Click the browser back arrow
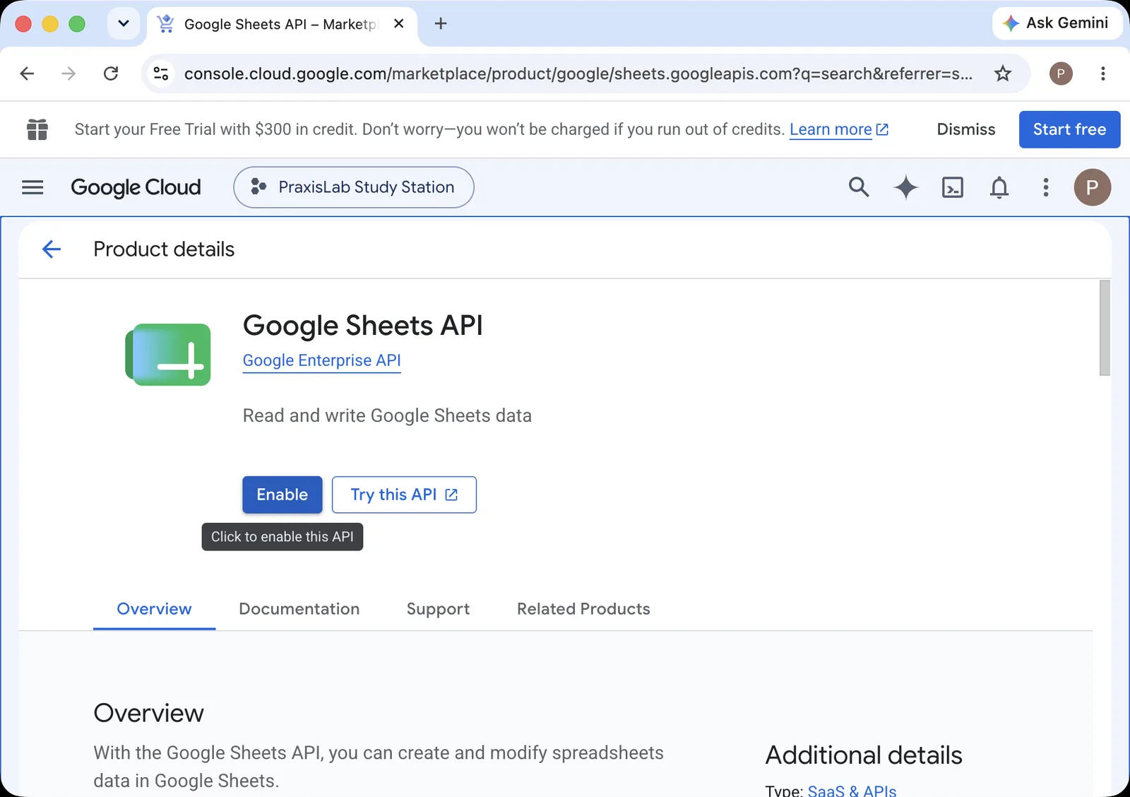Image resolution: width=1130 pixels, height=797 pixels. [27, 73]
